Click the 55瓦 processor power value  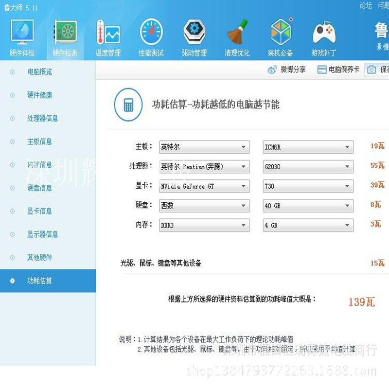point(377,165)
